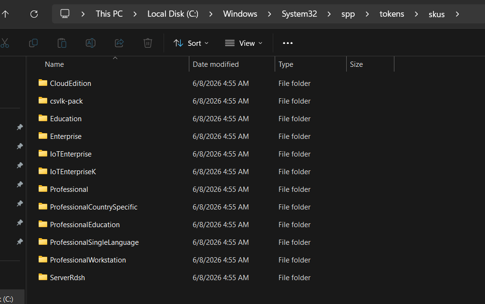
Task: Click the skus breadcrumb
Action: point(436,14)
